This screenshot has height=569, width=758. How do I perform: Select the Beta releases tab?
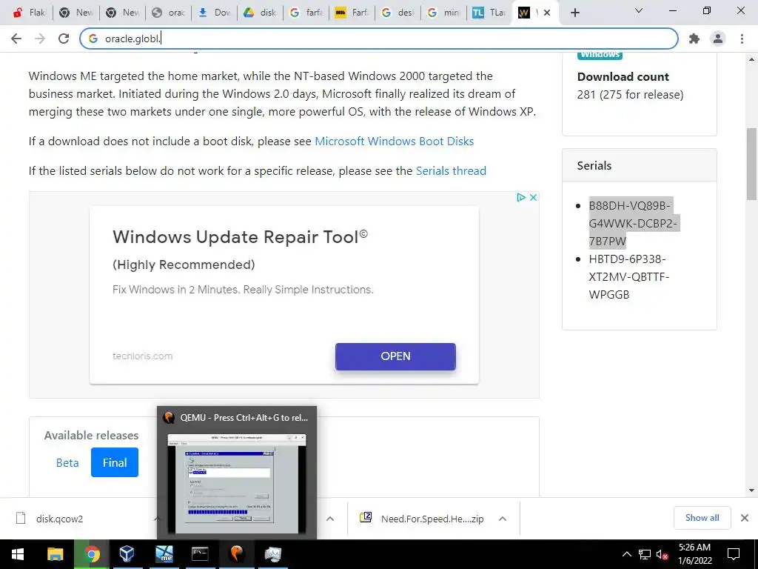coord(67,462)
